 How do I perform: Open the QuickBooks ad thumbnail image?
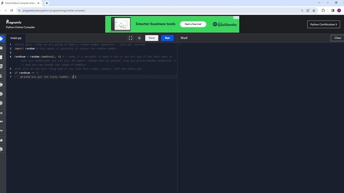(120, 24)
